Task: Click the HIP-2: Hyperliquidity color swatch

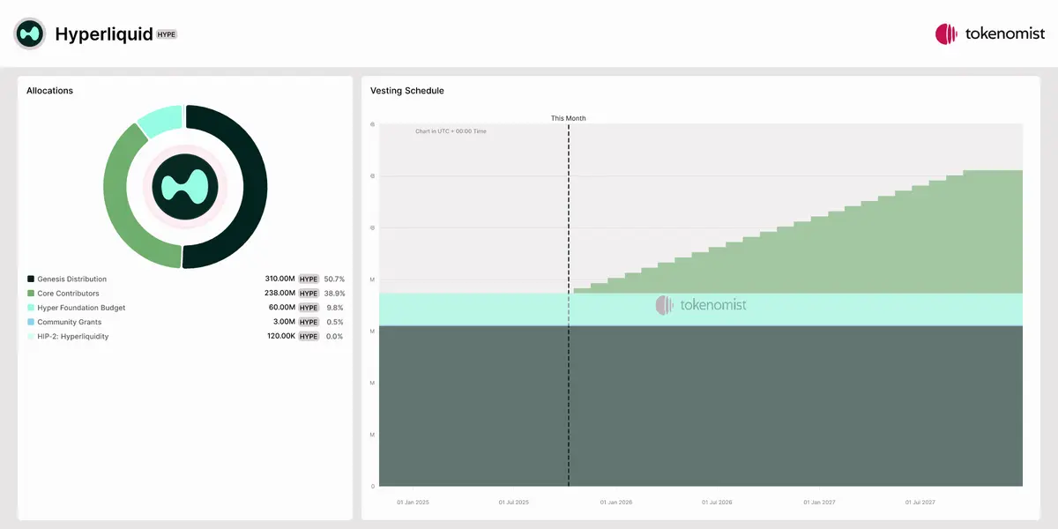Action: [31, 337]
